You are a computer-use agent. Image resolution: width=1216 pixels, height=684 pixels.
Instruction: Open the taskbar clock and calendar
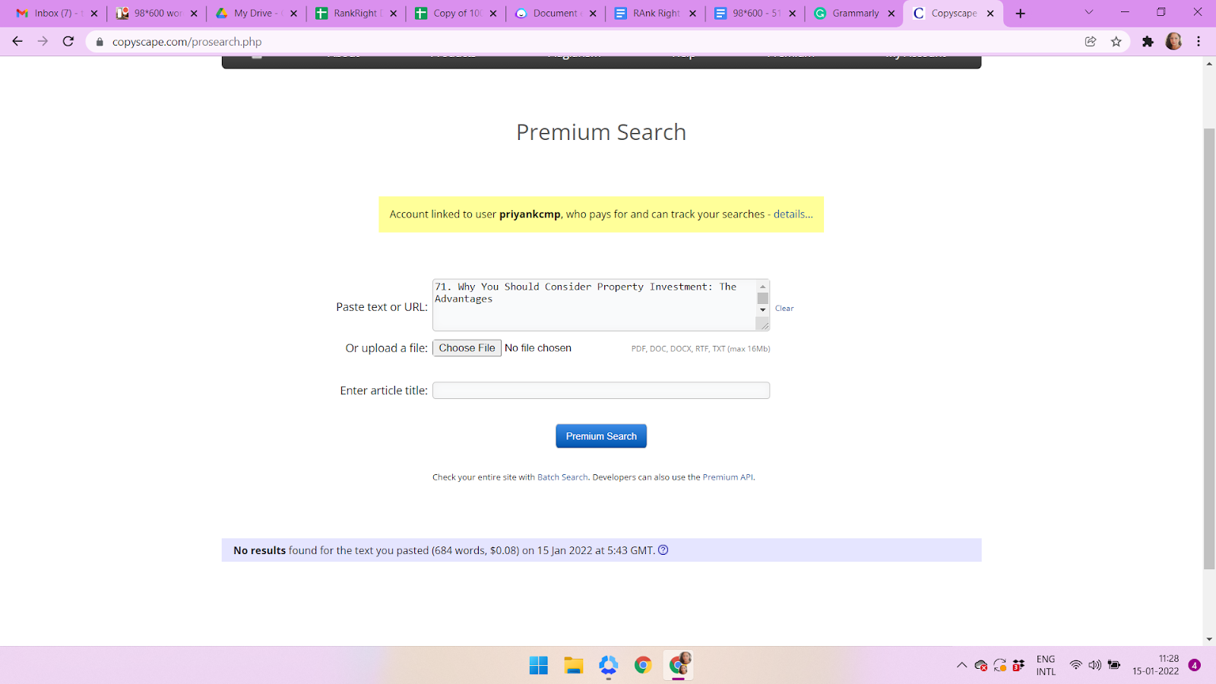coord(1156,665)
